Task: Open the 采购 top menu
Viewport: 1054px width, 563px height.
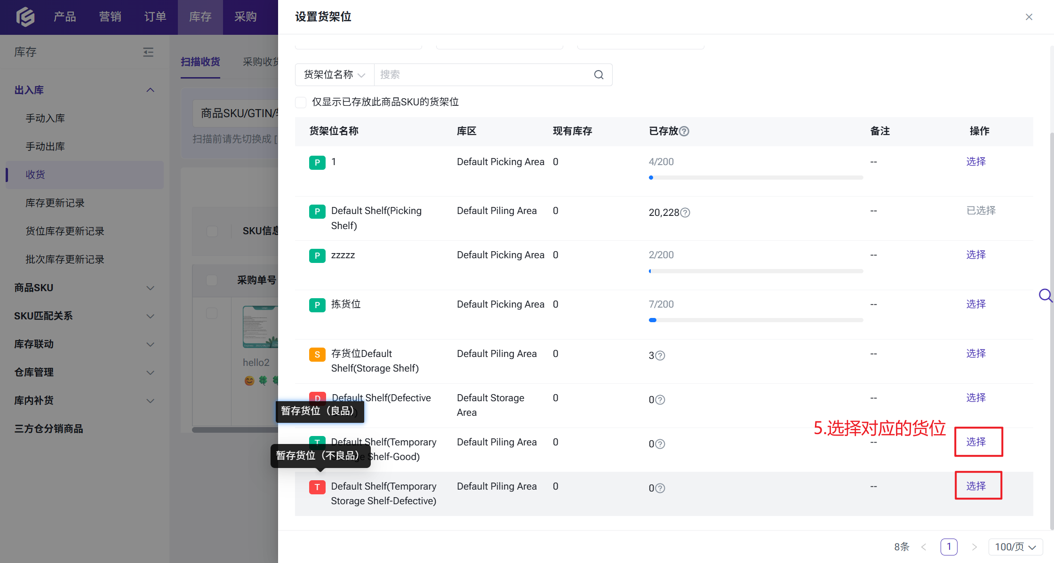Action: click(x=246, y=17)
